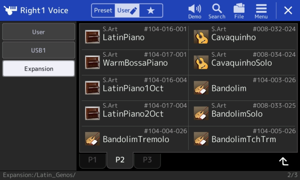The width and height of the screenshot is (300, 180).
Task: Choose the WarmBossaPiano voice
Action: [x=135, y=62]
